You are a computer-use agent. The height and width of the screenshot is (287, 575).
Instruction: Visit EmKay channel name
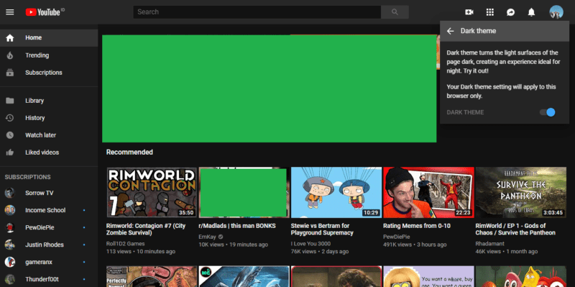point(207,237)
